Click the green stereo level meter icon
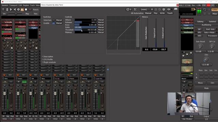The width and height of the screenshot is (218, 122). point(199,11)
